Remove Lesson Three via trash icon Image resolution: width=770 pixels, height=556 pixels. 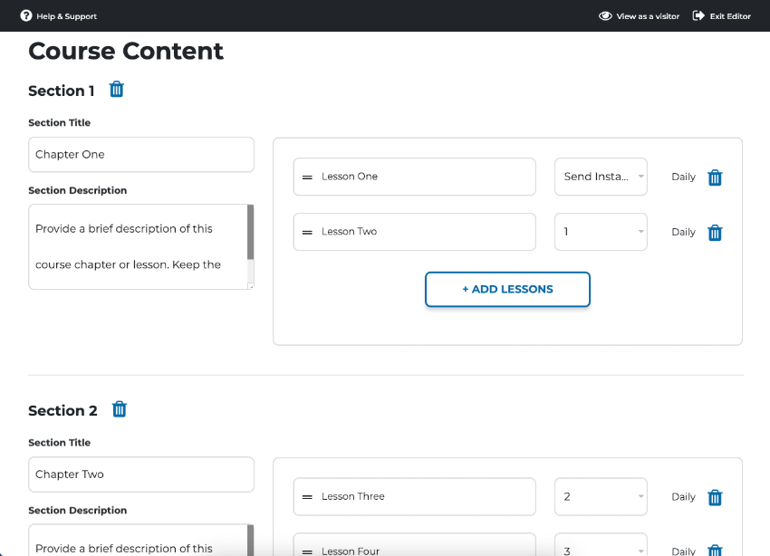tap(715, 497)
